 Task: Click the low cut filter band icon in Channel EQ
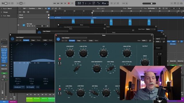click(x=18, y=44)
